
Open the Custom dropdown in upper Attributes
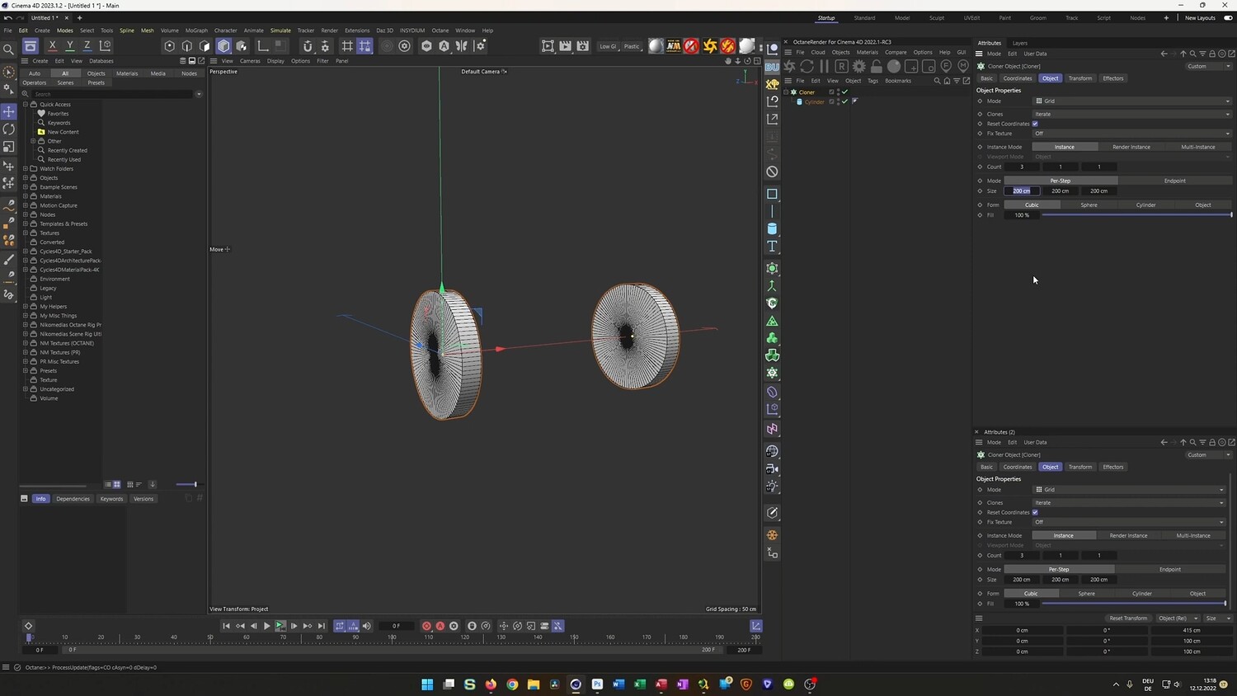(x=1209, y=66)
